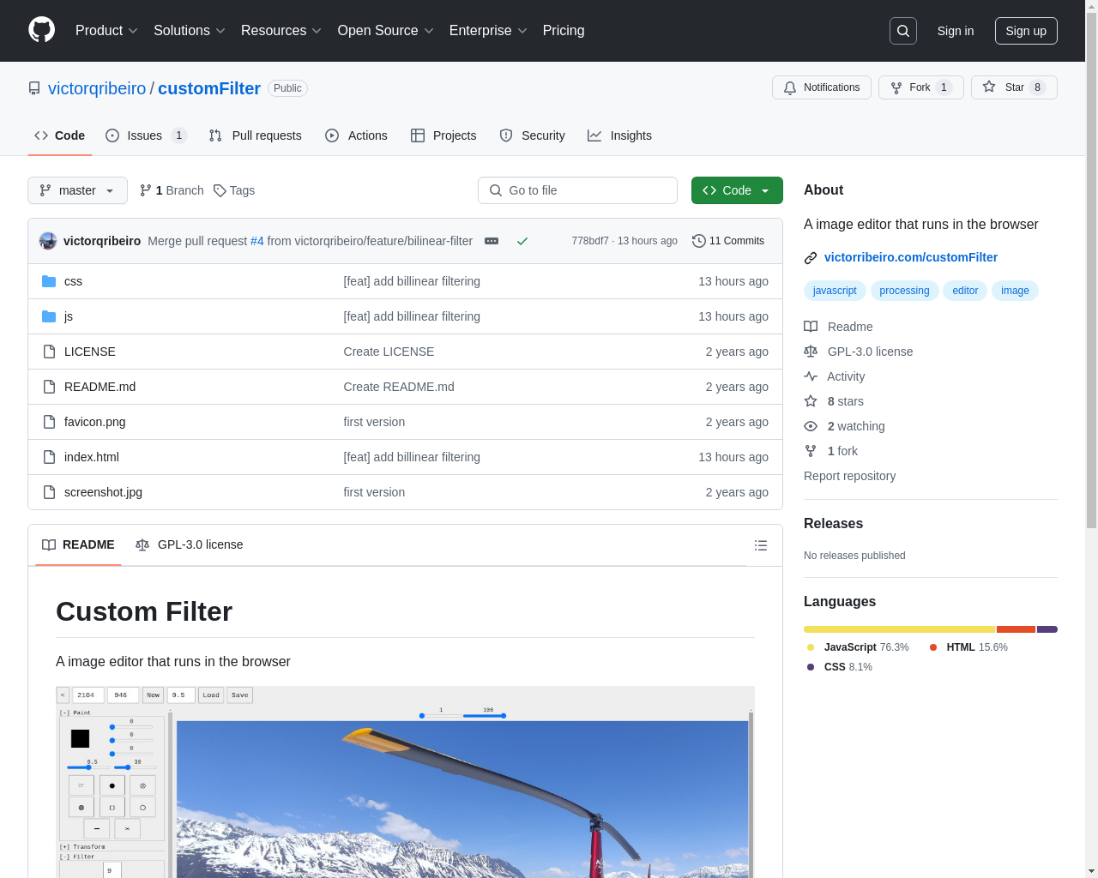The image size is (1098, 878).
Task: Expand the Open Source menu
Action: click(x=386, y=31)
